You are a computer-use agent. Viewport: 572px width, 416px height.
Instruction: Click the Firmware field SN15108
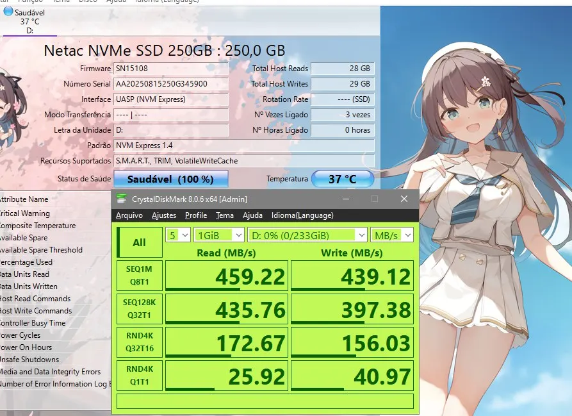point(171,69)
